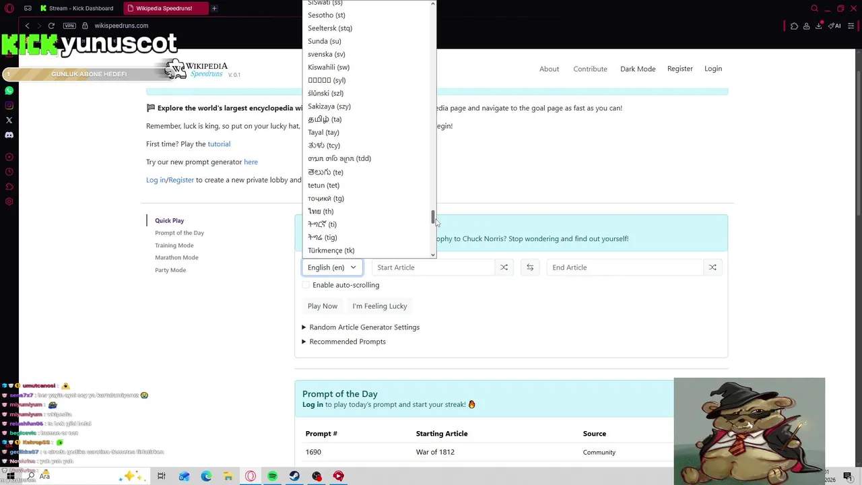The width and height of the screenshot is (862, 485).
Task: Go back in browser history
Action: tap(27, 26)
